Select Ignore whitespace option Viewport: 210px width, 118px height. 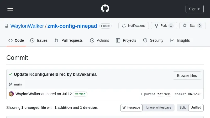[x=158, y=108]
